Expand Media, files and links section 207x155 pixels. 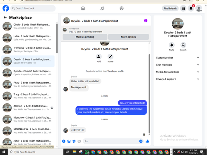178,72
